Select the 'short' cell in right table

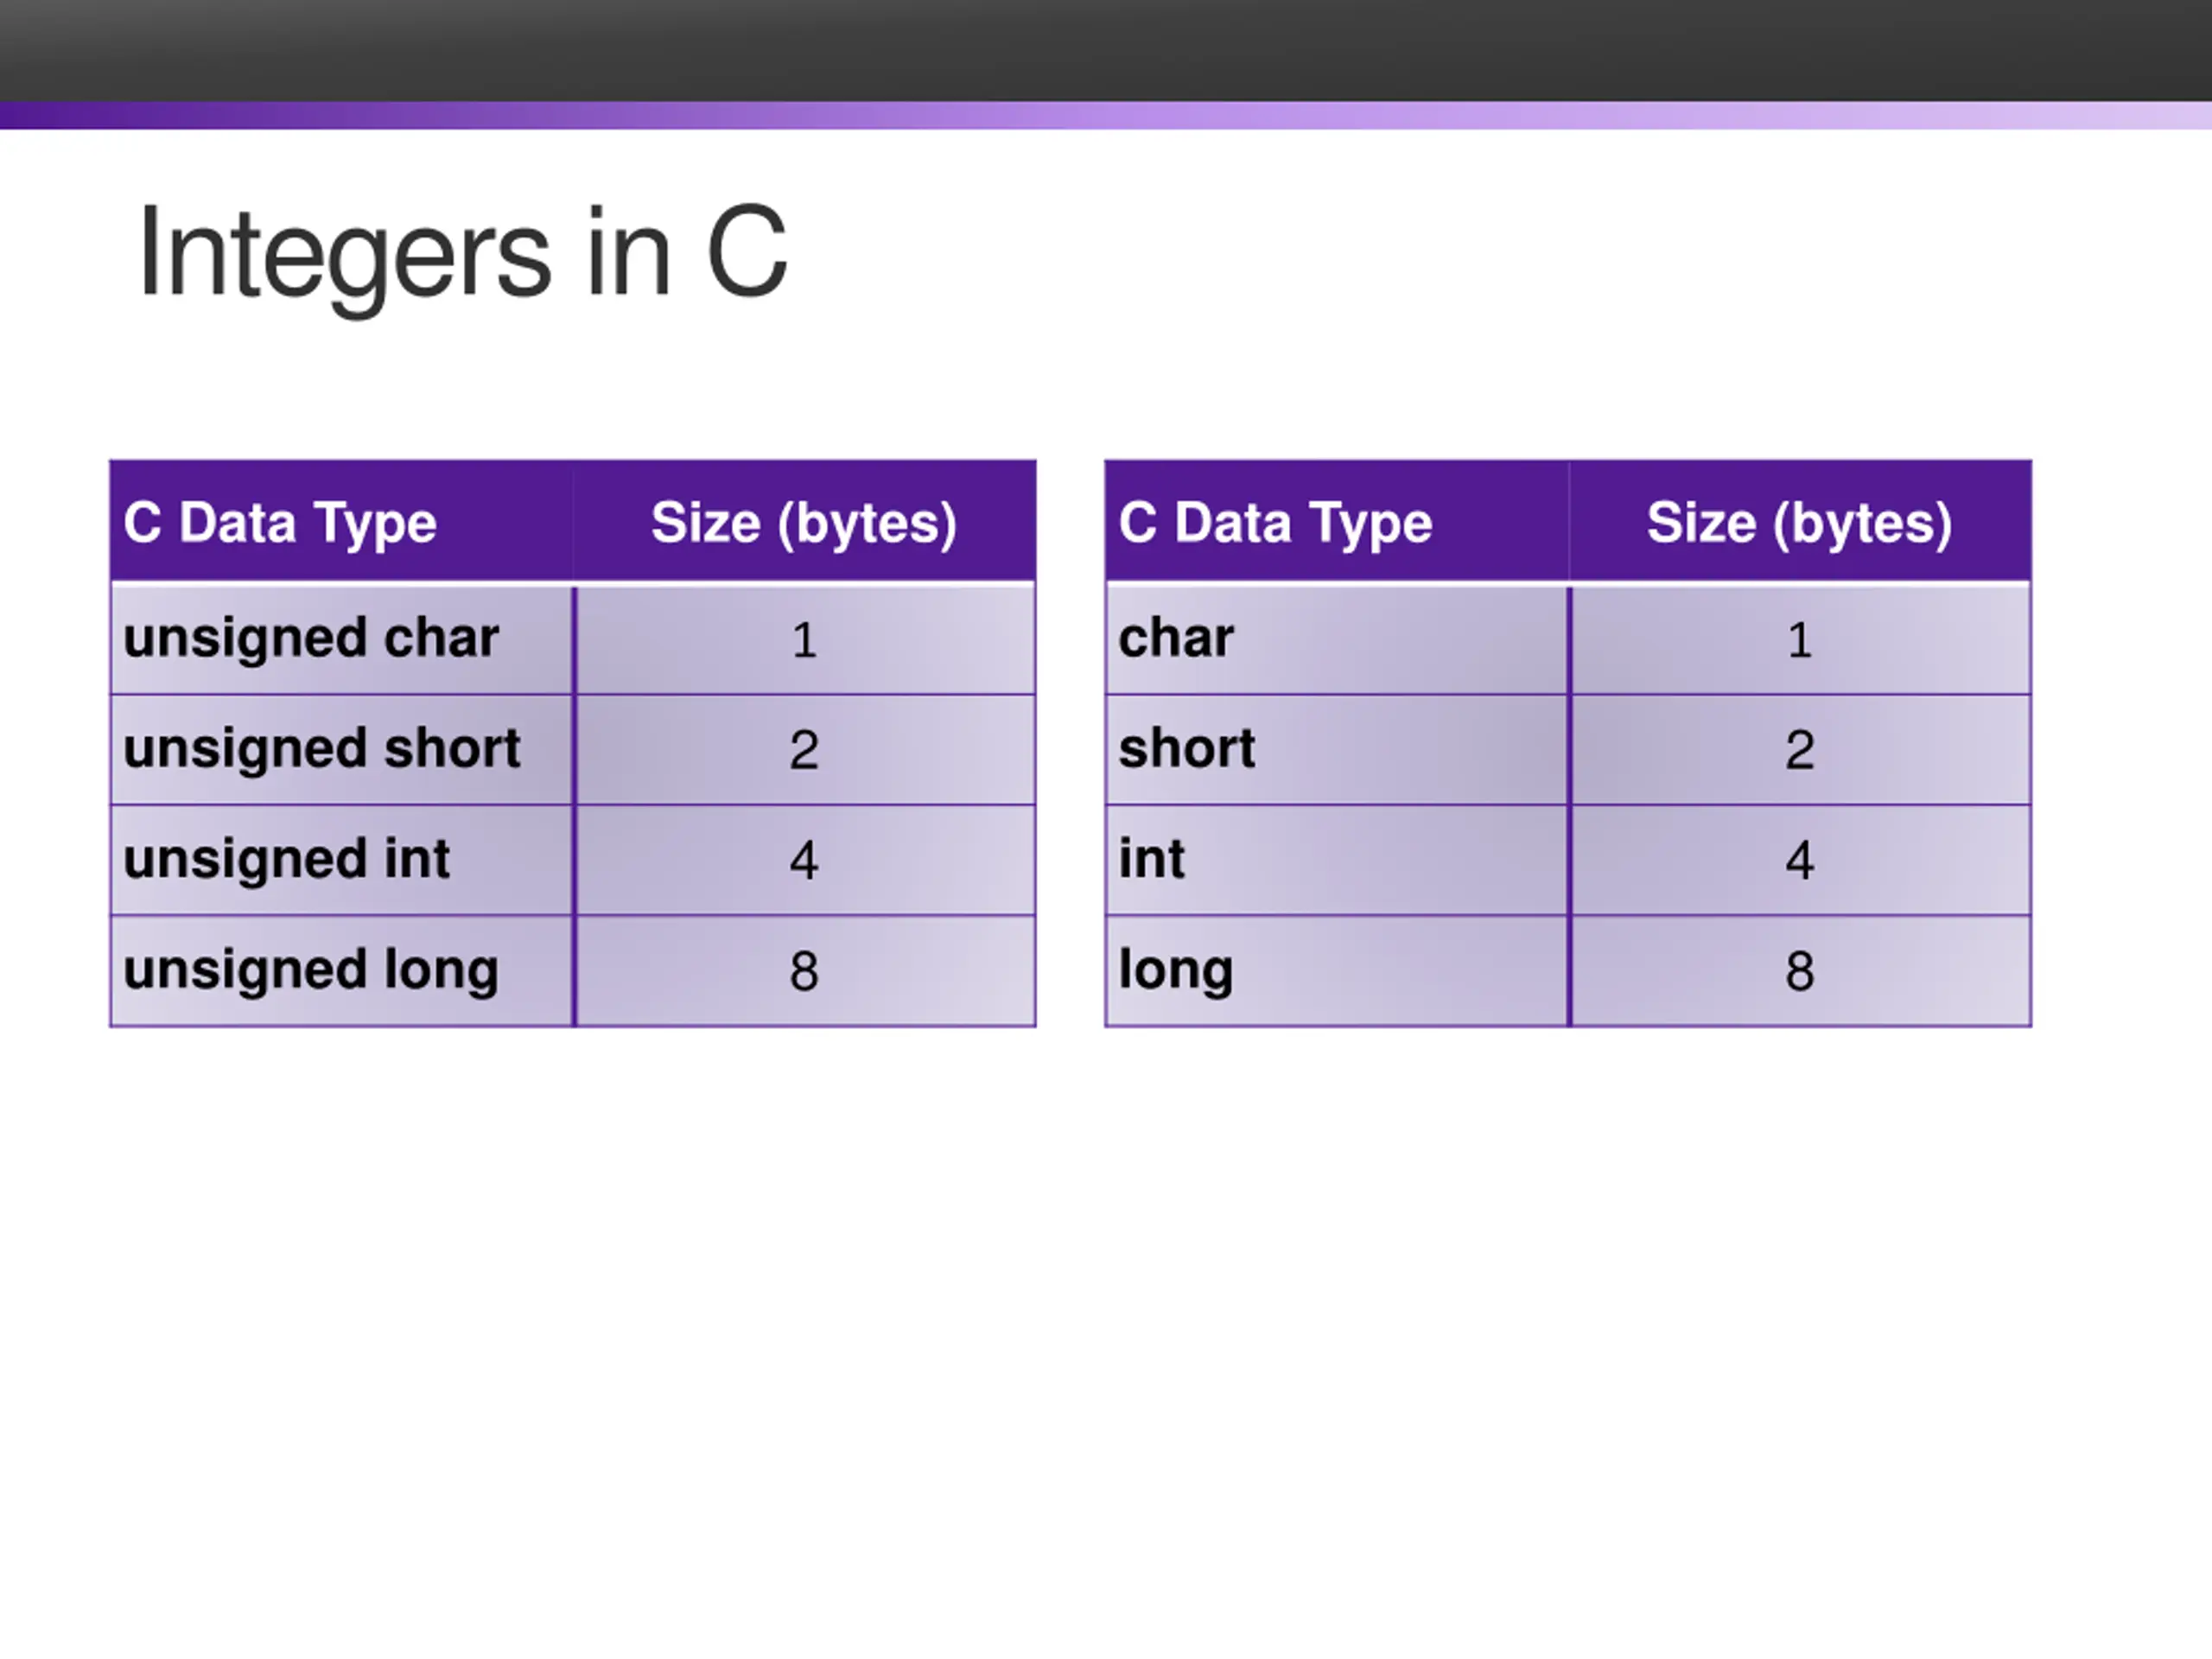(x=1337, y=749)
